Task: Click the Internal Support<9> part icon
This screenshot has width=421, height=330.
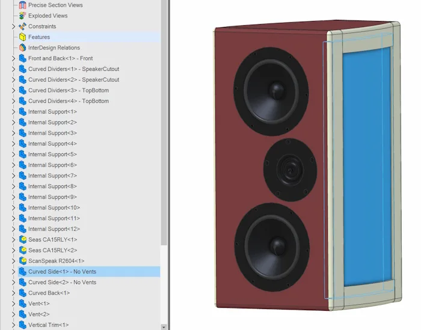Action: (x=23, y=197)
